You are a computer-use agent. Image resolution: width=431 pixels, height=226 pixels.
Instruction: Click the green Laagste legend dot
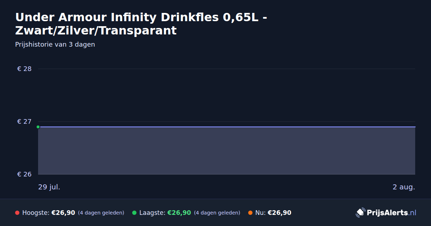click(134, 213)
